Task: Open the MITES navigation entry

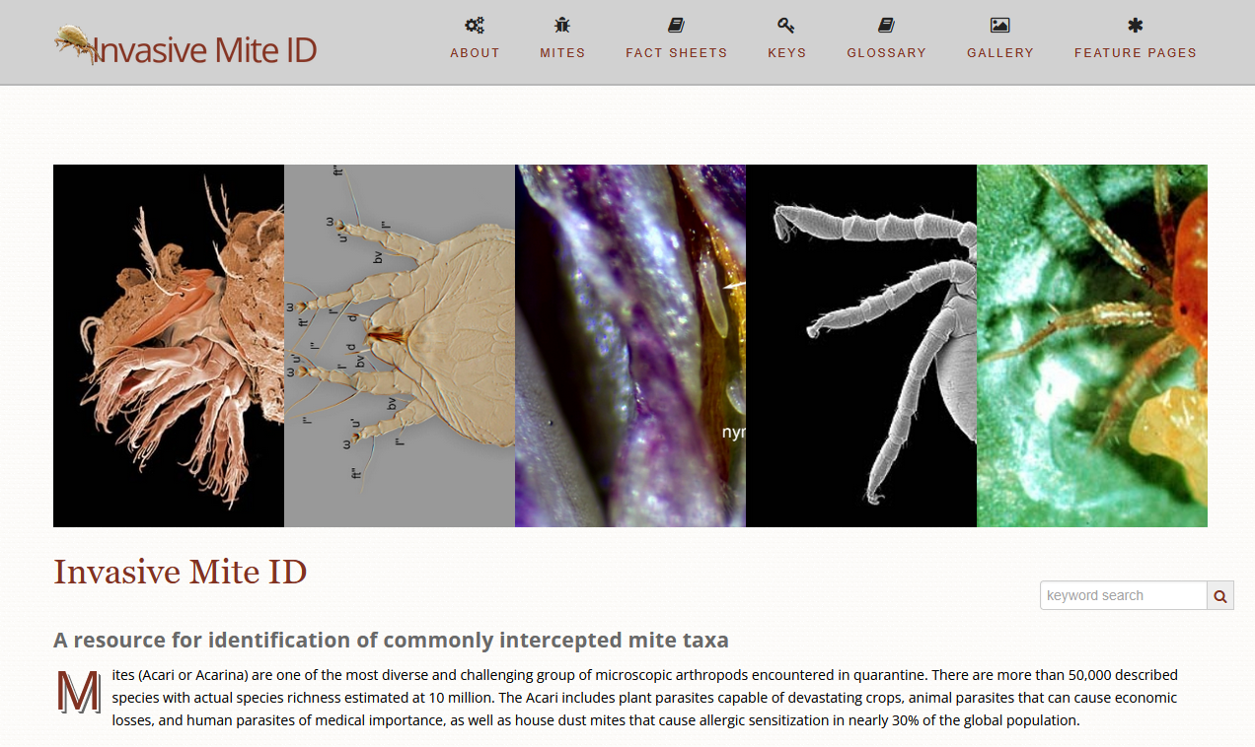Action: point(562,53)
